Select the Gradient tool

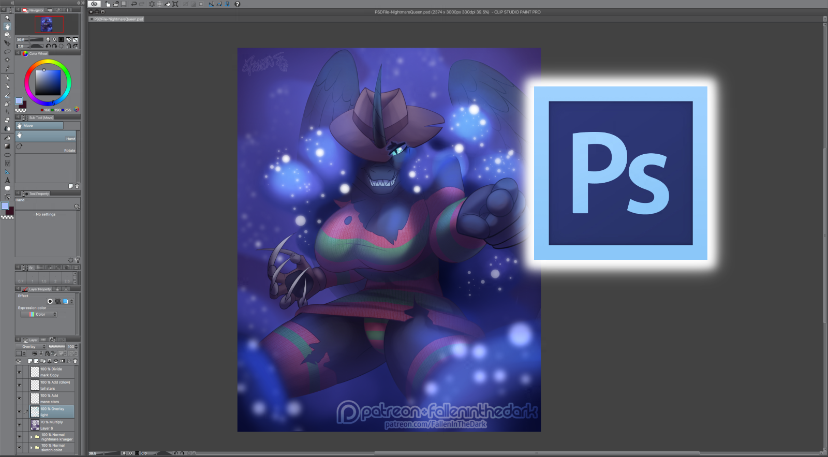click(7, 146)
